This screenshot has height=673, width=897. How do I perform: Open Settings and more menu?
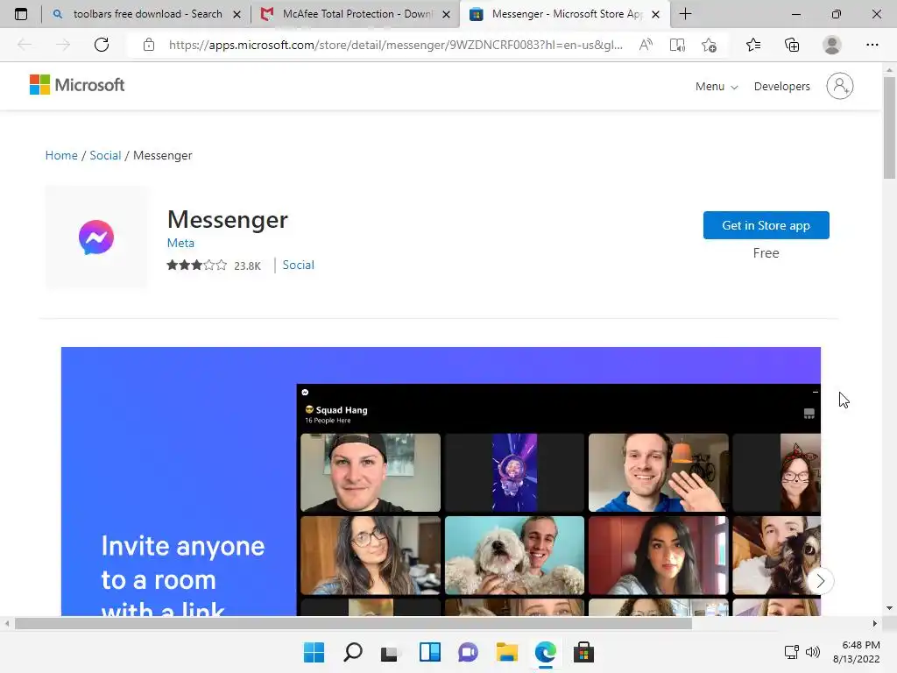click(872, 45)
